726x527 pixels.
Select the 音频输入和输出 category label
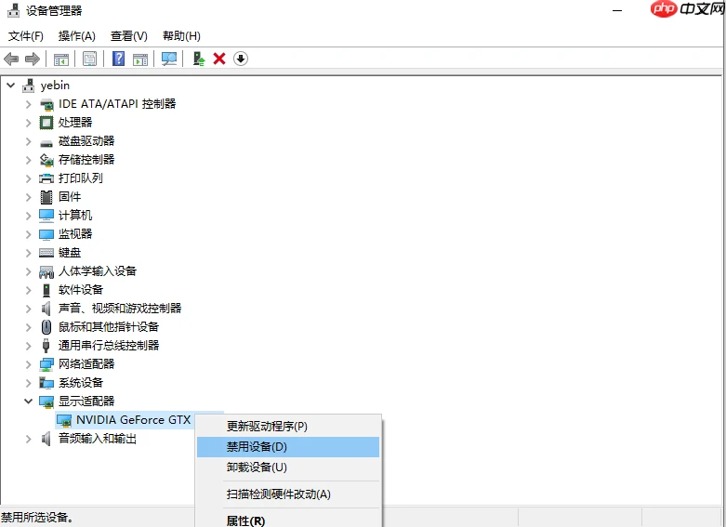pos(98,439)
